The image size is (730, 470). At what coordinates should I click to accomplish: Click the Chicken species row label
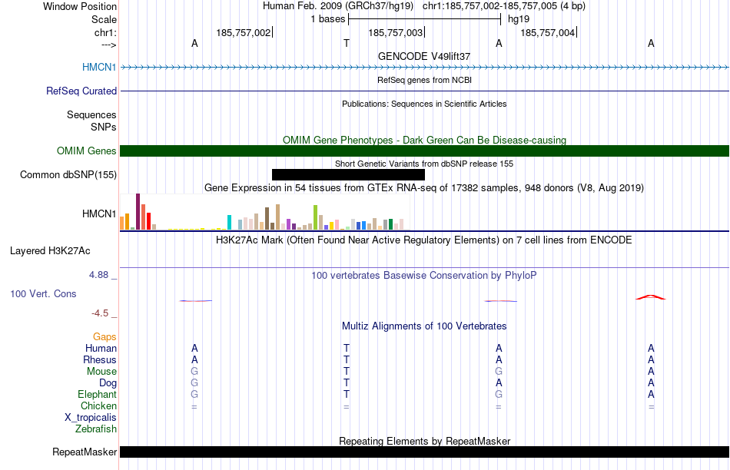(x=98, y=405)
